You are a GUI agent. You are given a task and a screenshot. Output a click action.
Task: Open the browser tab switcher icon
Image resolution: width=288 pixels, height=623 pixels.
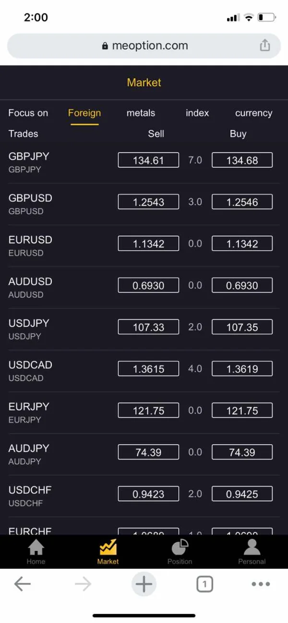coord(204,584)
